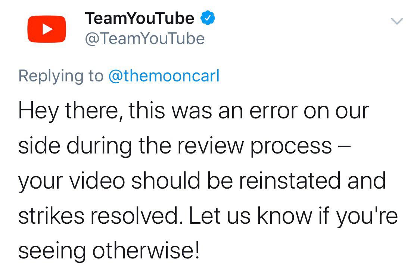Click the word 'should' in tweet body
420x273 pixels.
(x=165, y=180)
